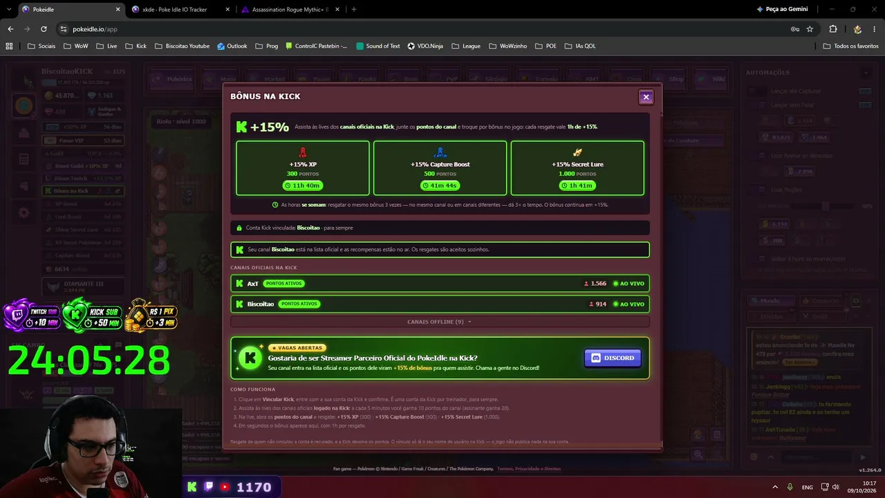
Task: Open the Chrome three-dot menu
Action: (874, 29)
